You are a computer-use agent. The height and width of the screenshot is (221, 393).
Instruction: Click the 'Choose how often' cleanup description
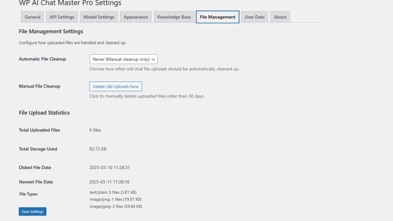pyautogui.click(x=164, y=69)
